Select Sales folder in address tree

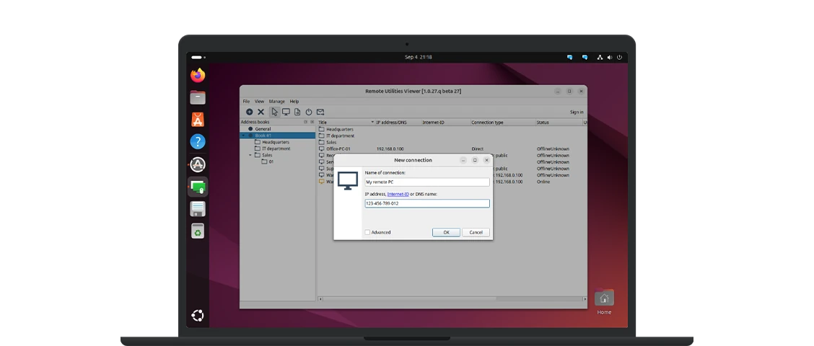pyautogui.click(x=267, y=155)
